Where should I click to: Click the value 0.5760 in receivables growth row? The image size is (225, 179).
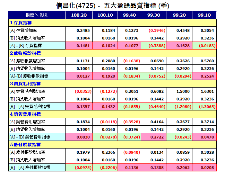pyautogui.click(x=207, y=61)
